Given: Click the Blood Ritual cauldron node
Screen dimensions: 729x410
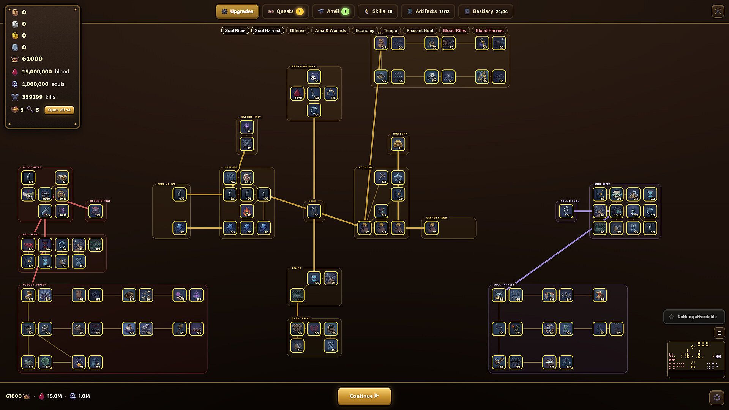Looking at the screenshot, I should tap(96, 211).
